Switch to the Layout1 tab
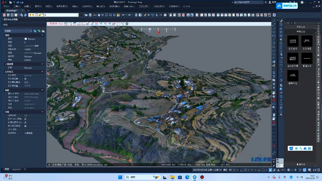 pos(16,169)
